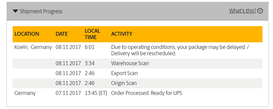Select the 6:01 local time cell
This screenshot has height=109, width=273.
[x=89, y=47]
